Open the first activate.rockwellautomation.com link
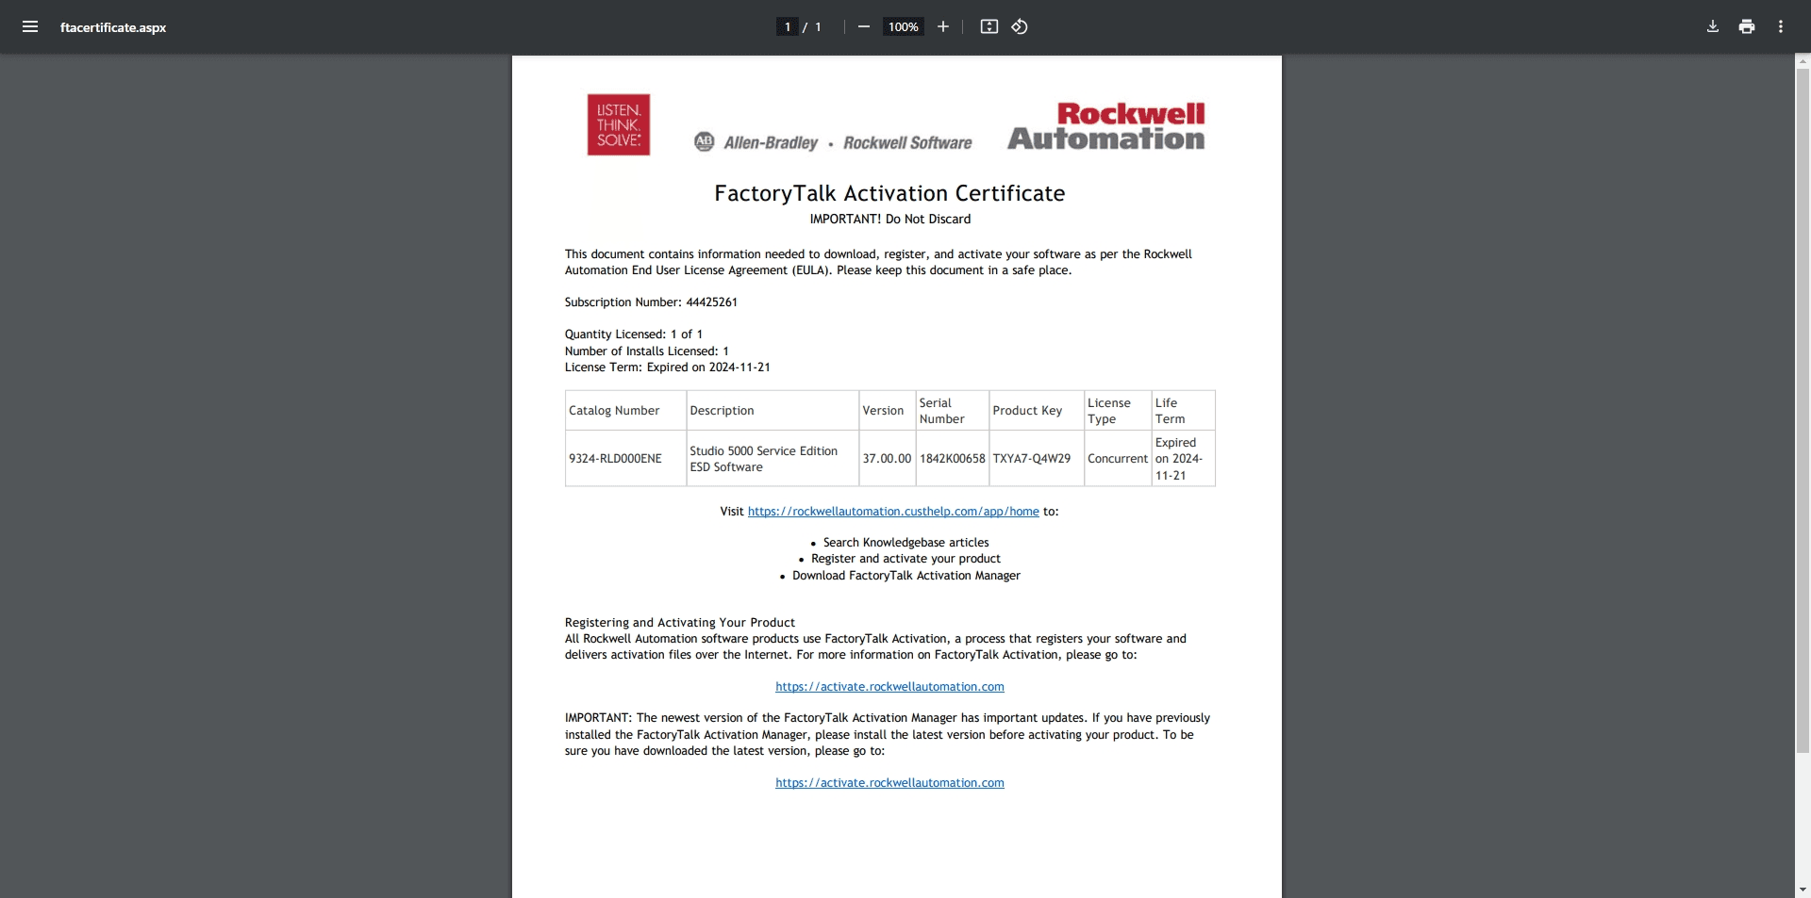 (x=889, y=687)
